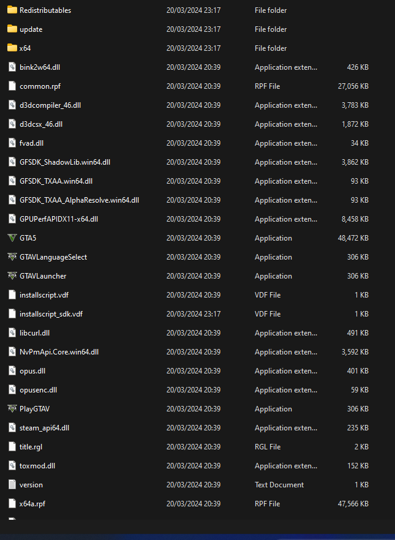Click the common.rpf file icon

(x=12, y=86)
